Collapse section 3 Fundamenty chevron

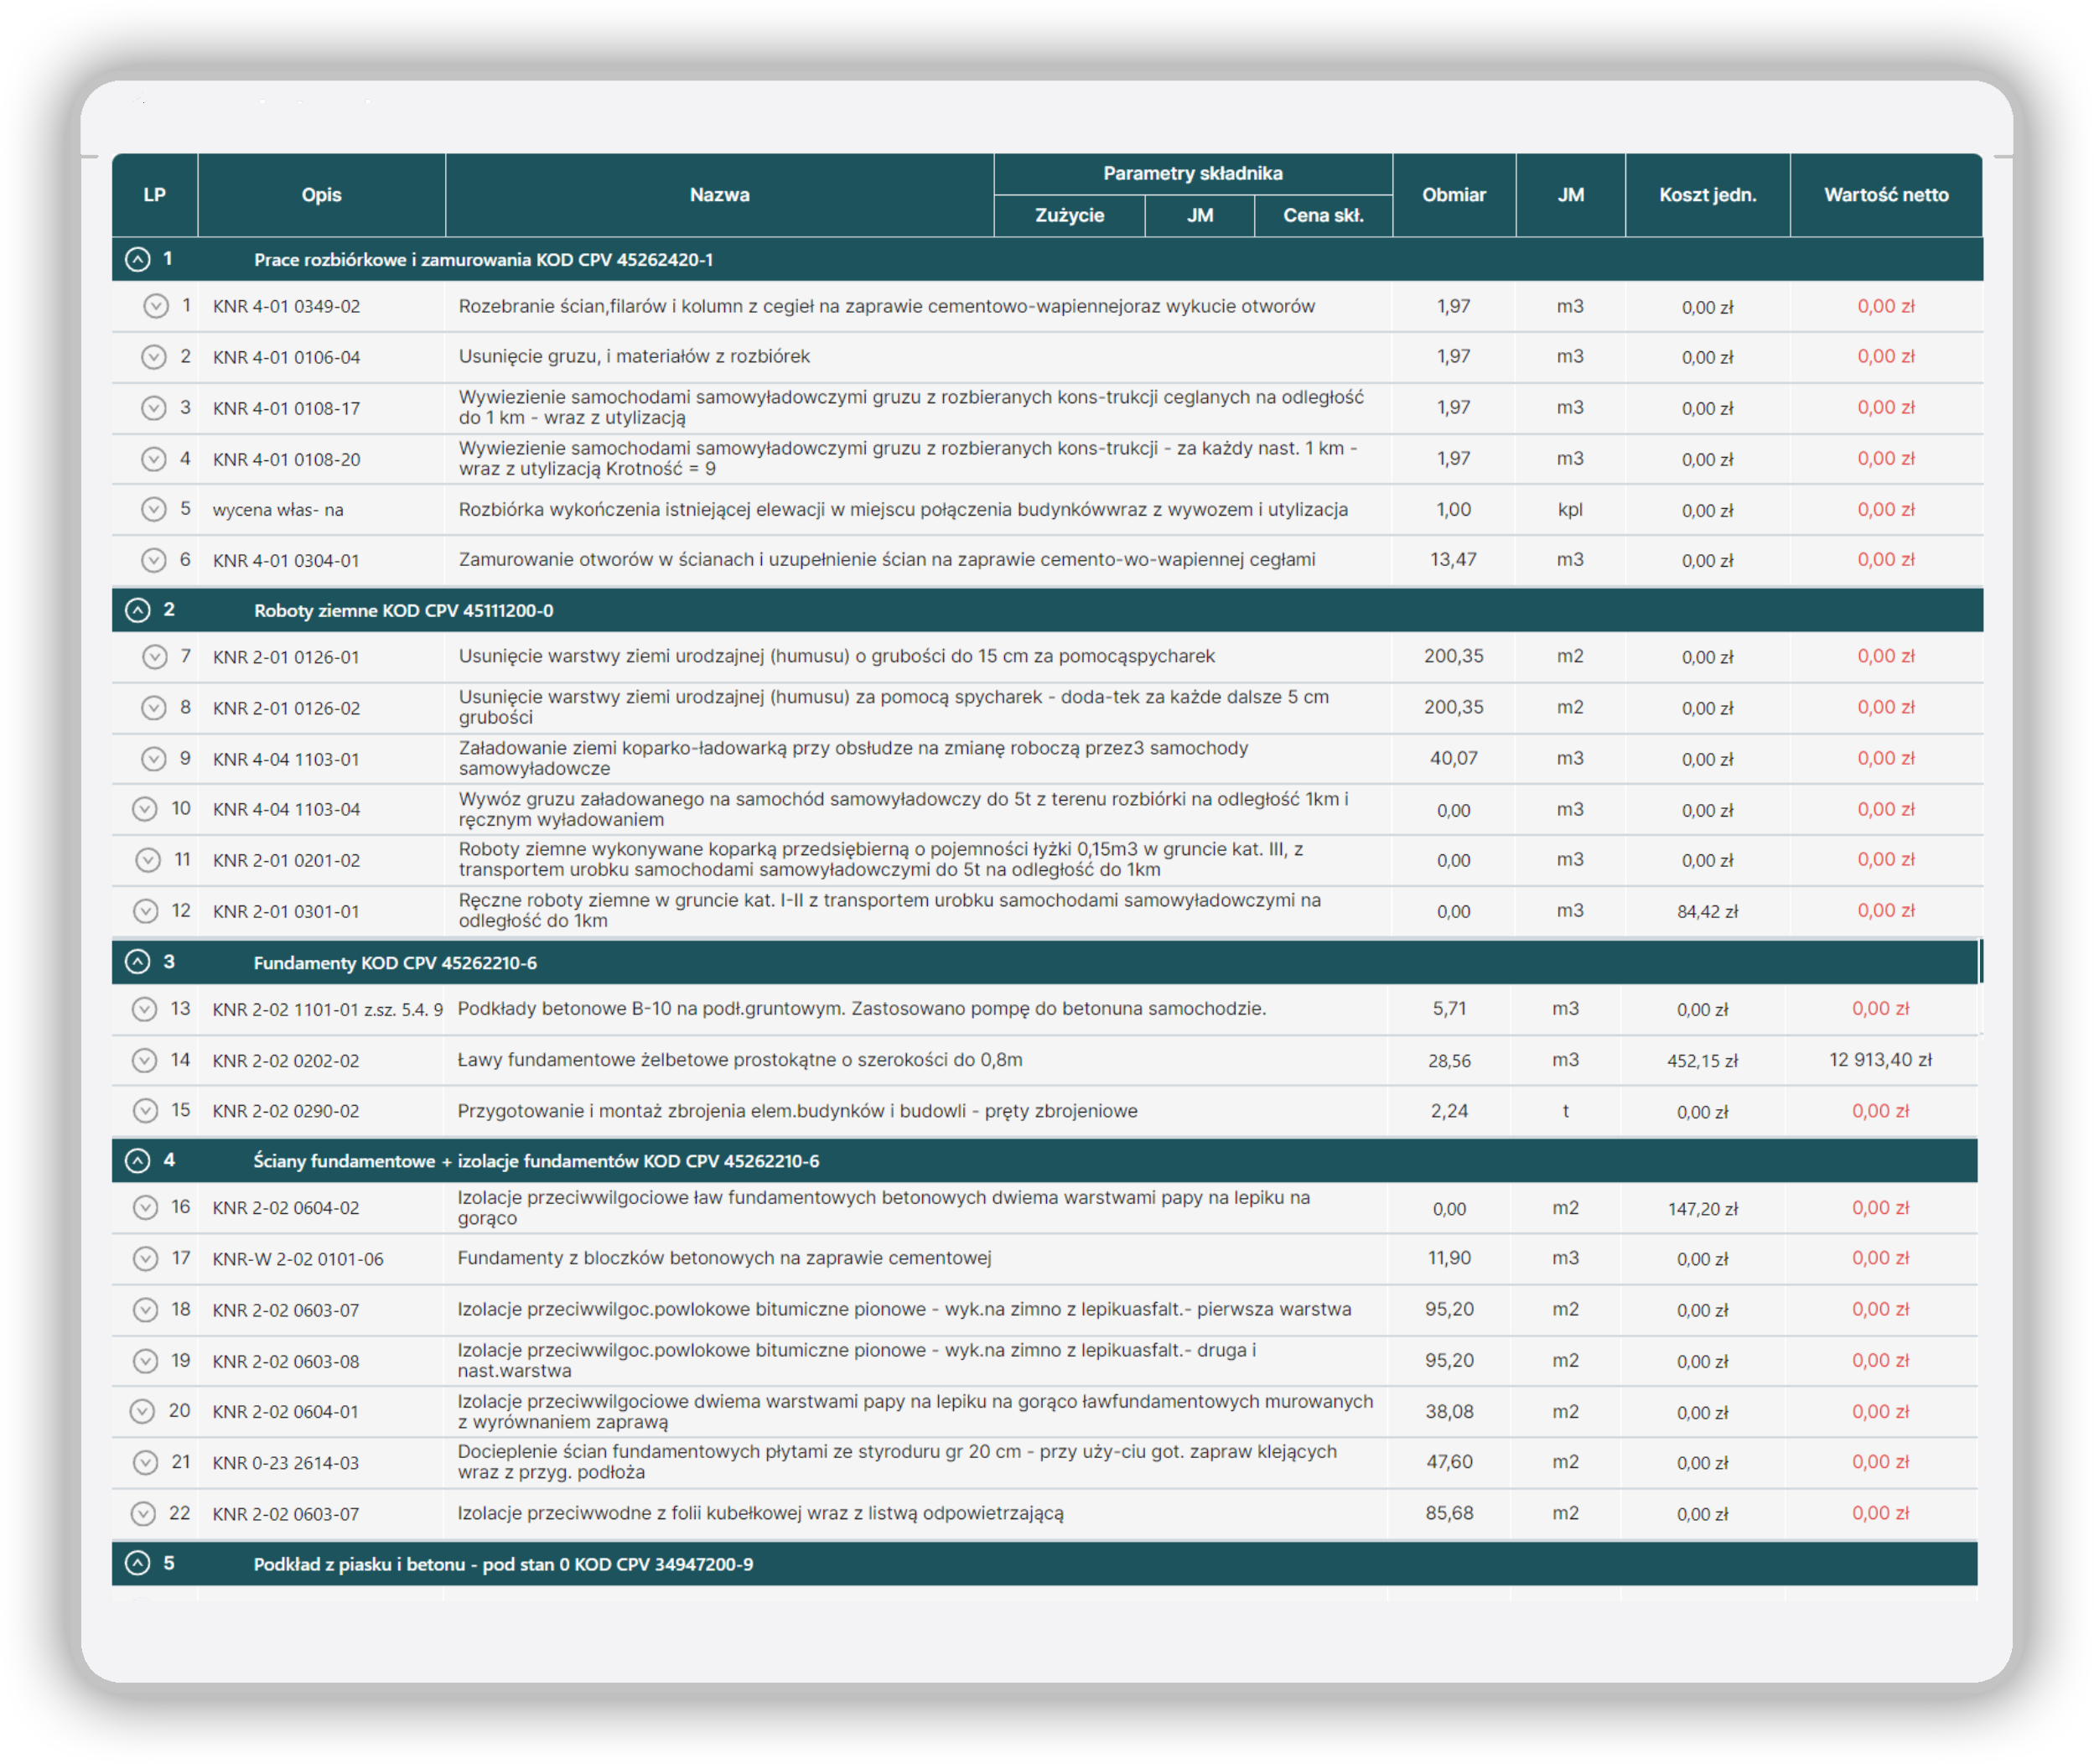pyautogui.click(x=138, y=962)
